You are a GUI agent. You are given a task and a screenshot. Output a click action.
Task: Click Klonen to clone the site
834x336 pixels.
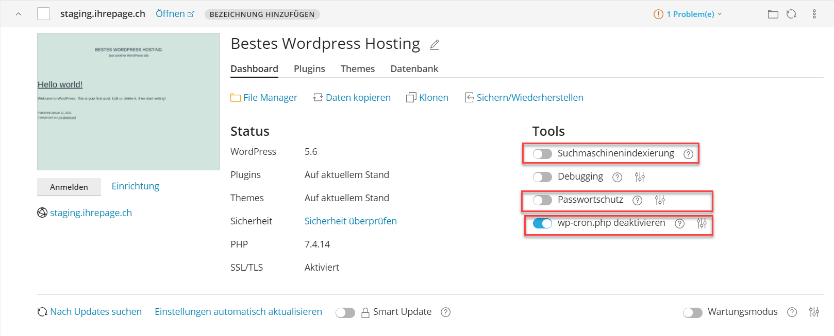tap(427, 98)
